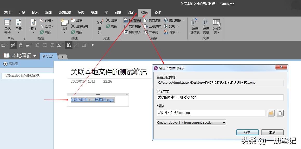Click the 取消 button
This screenshot has height=149, width=301.
tap(272, 132)
